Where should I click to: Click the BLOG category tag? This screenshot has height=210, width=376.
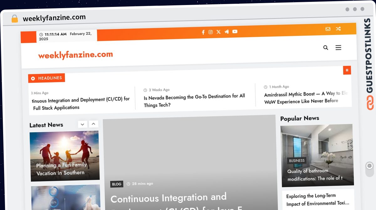pyautogui.click(x=117, y=184)
